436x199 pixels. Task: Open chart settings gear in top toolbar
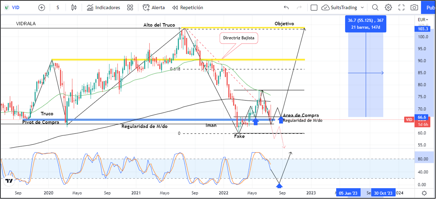coord(388,8)
